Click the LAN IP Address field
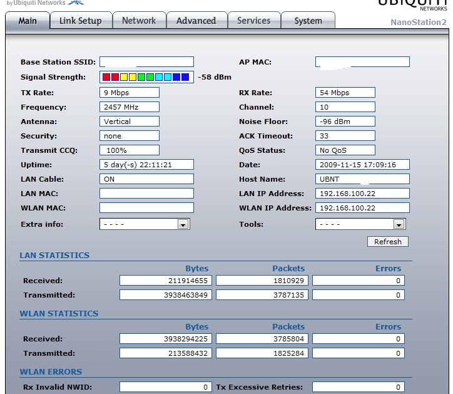Viewport: 453px width, 394px height. [362, 194]
